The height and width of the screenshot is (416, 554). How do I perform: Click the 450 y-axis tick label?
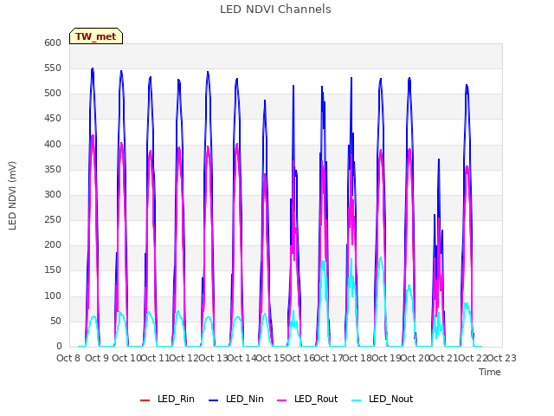click(x=53, y=119)
